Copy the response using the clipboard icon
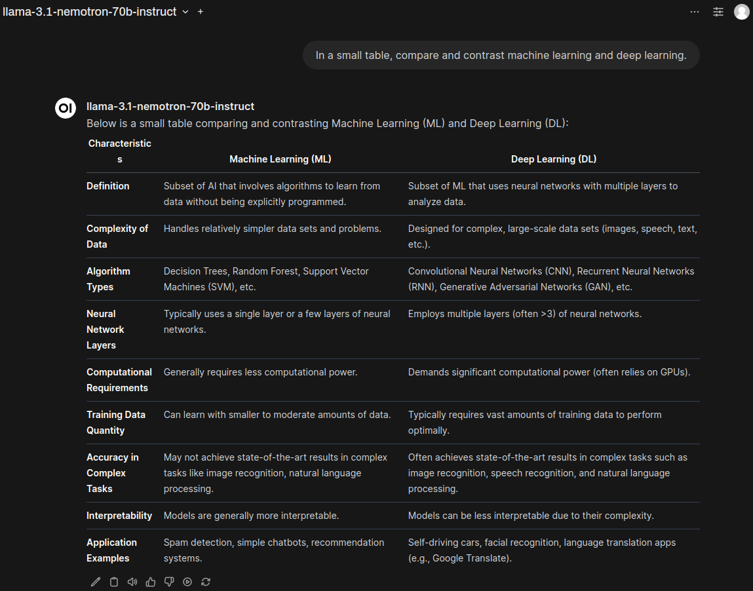Screen dimensions: 753x591 114,581
